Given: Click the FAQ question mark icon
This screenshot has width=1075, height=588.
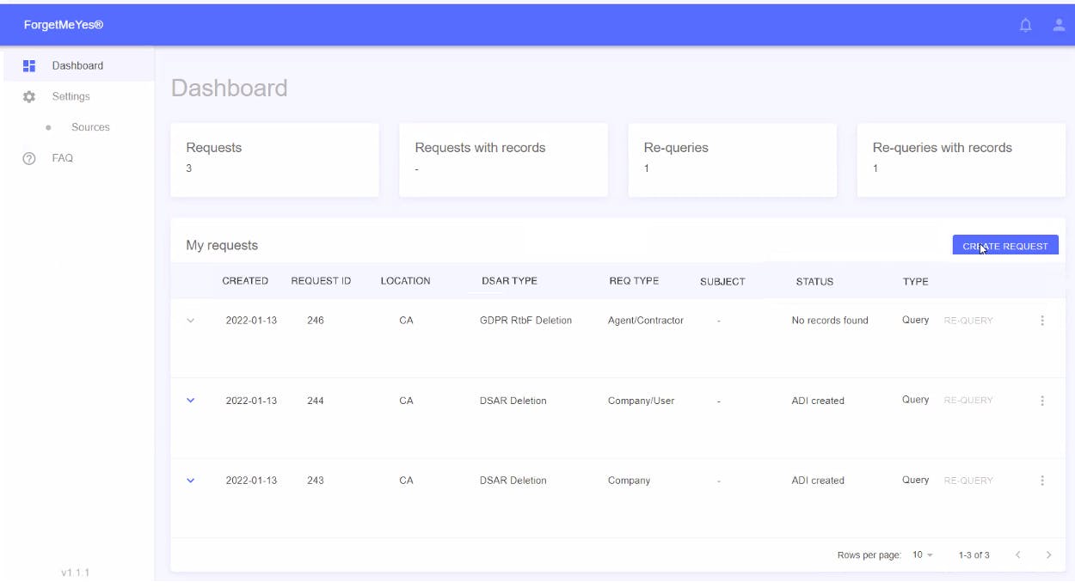Looking at the screenshot, I should (29, 159).
